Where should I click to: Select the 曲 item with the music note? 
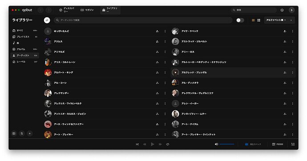coord(24,43)
